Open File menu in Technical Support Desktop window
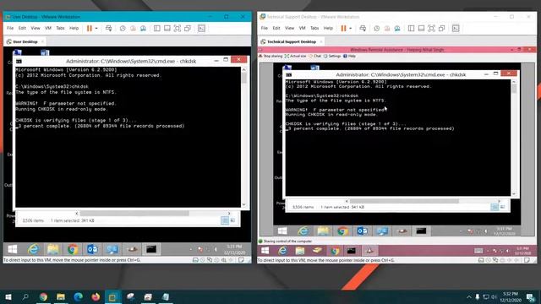Image resolution: width=541 pixels, height=304 pixels. coord(265,28)
